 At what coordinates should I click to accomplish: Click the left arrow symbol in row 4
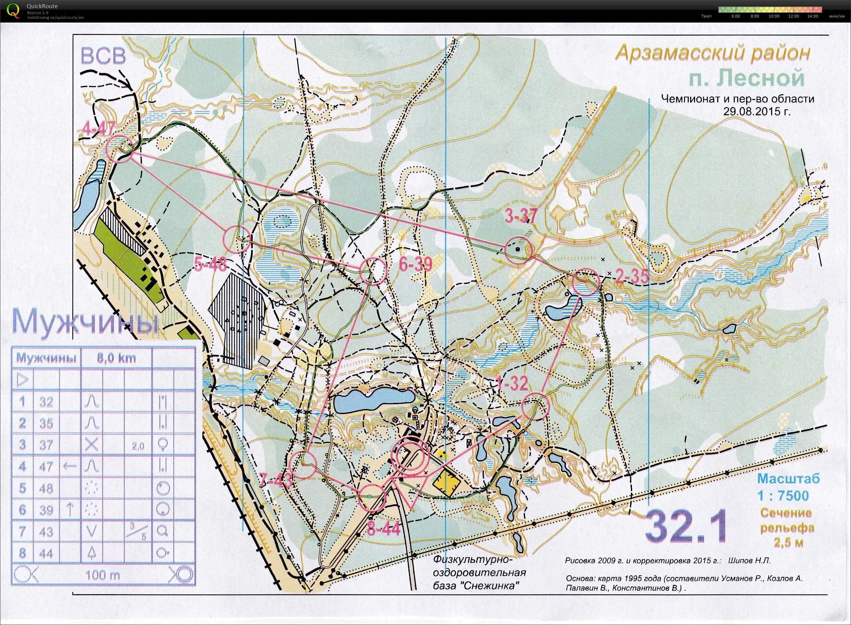pyautogui.click(x=69, y=466)
